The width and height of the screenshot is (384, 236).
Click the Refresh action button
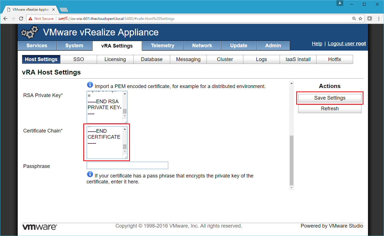coord(330,109)
